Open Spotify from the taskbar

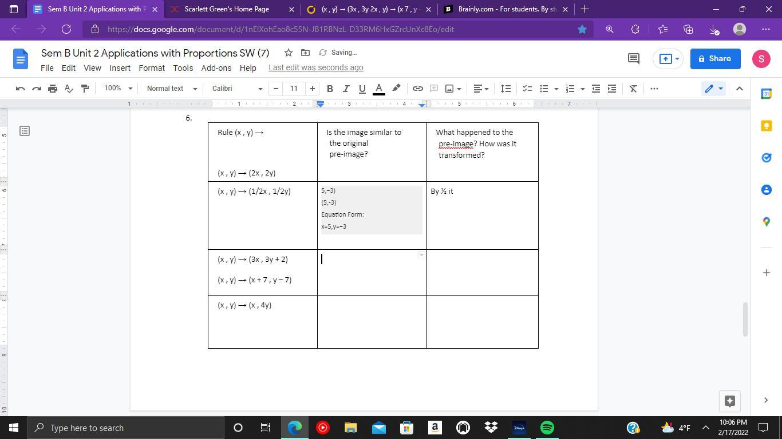547,428
